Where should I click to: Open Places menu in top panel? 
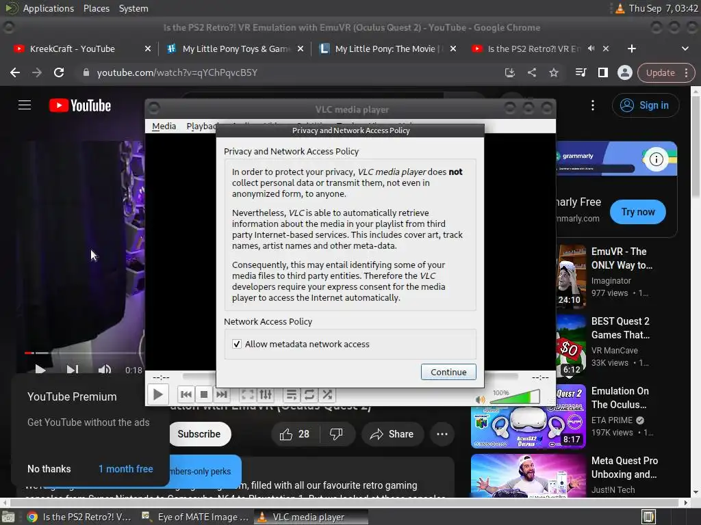tap(97, 8)
